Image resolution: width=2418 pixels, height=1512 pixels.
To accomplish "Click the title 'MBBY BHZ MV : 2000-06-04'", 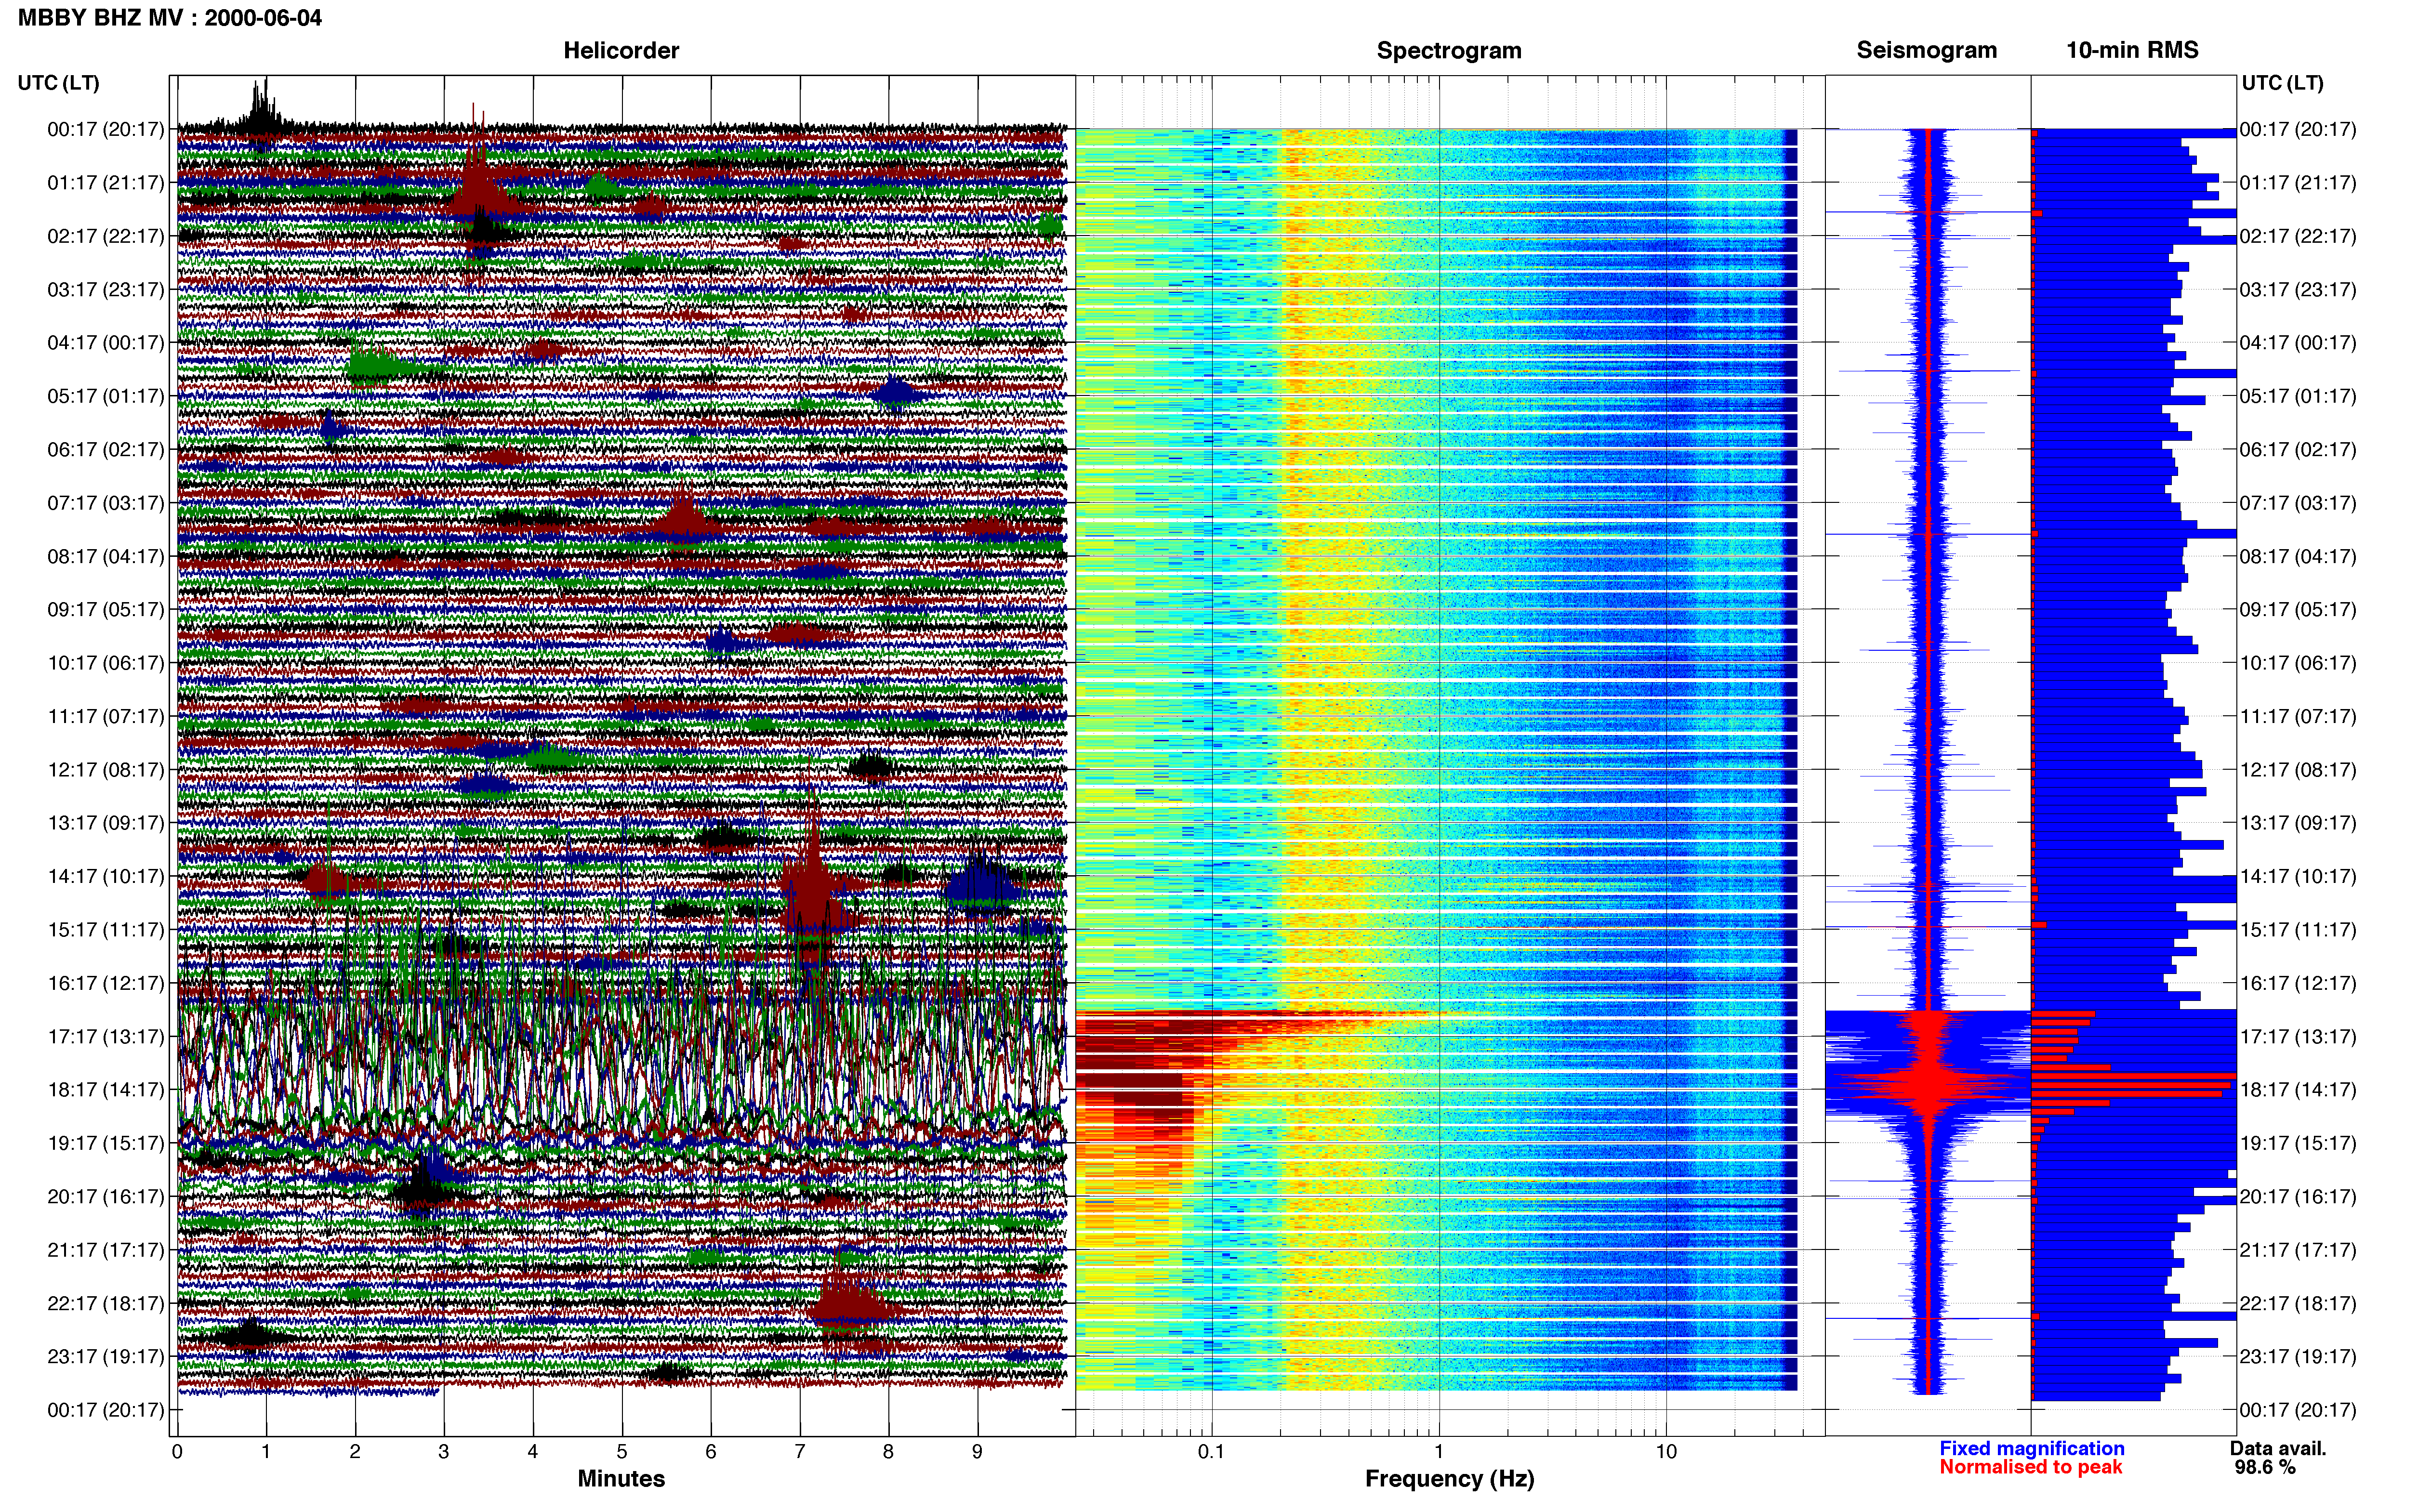I will tap(170, 18).
